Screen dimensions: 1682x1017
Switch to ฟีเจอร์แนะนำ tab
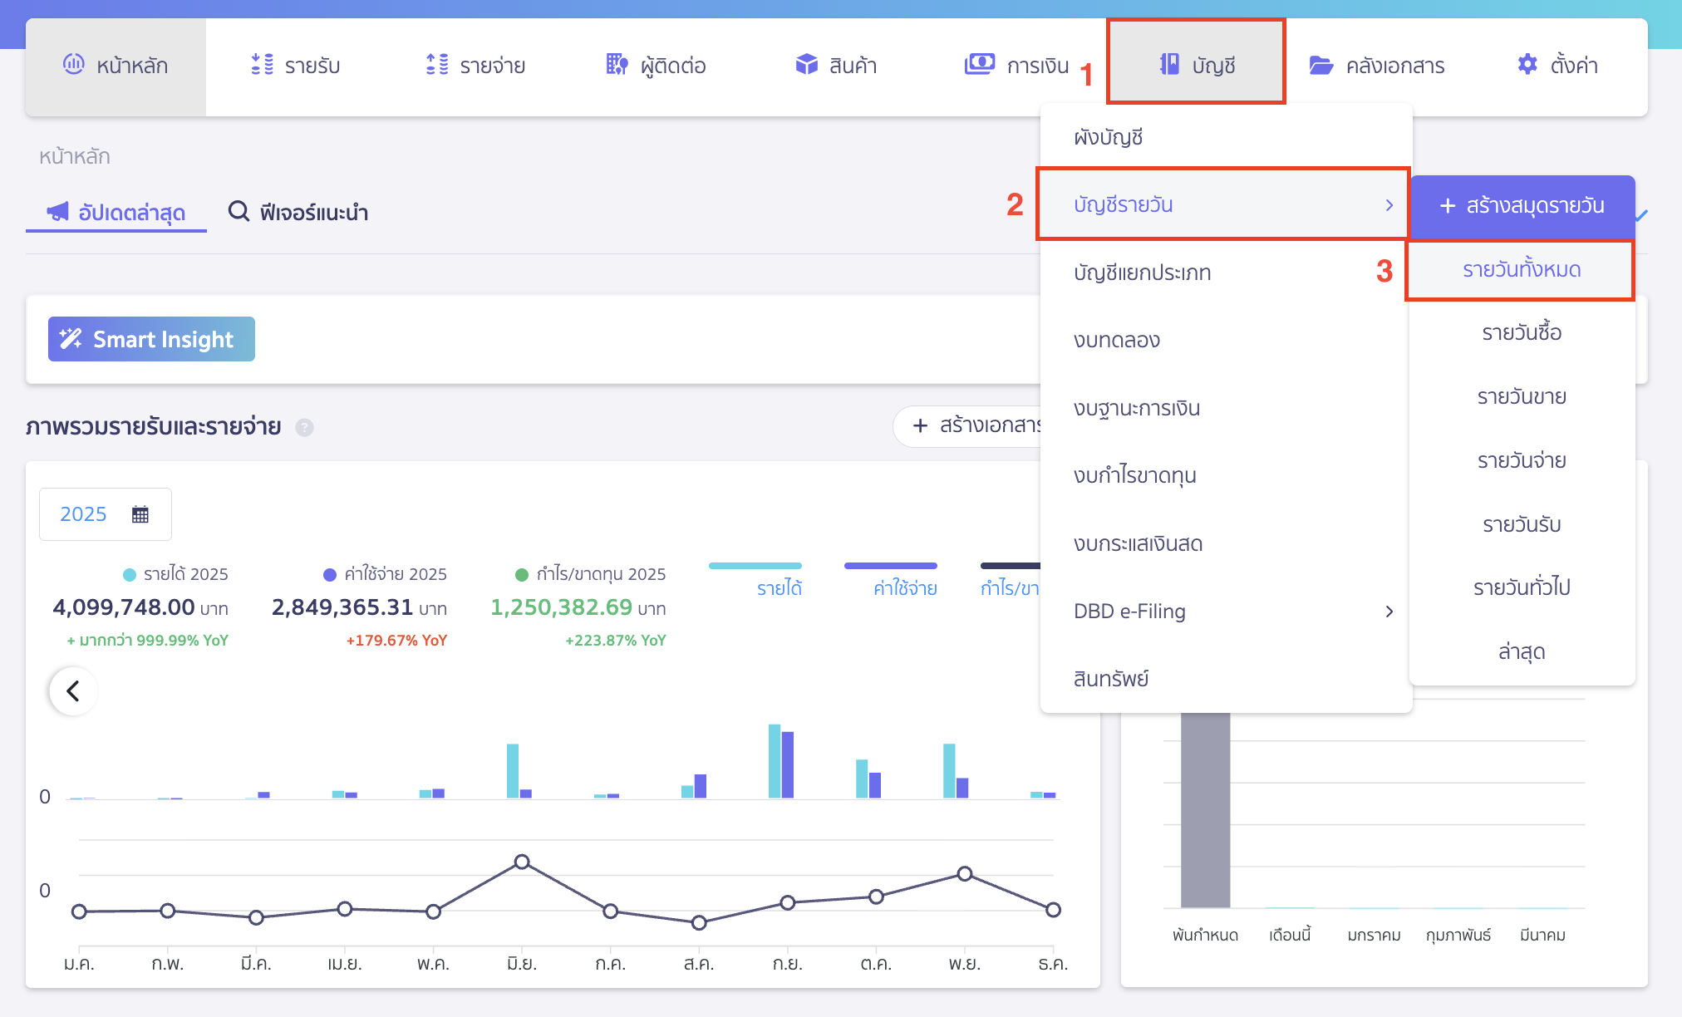(298, 213)
